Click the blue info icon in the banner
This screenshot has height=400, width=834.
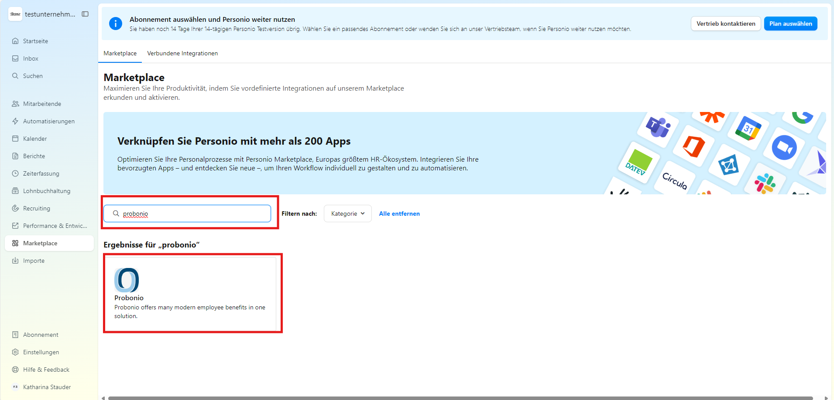116,24
